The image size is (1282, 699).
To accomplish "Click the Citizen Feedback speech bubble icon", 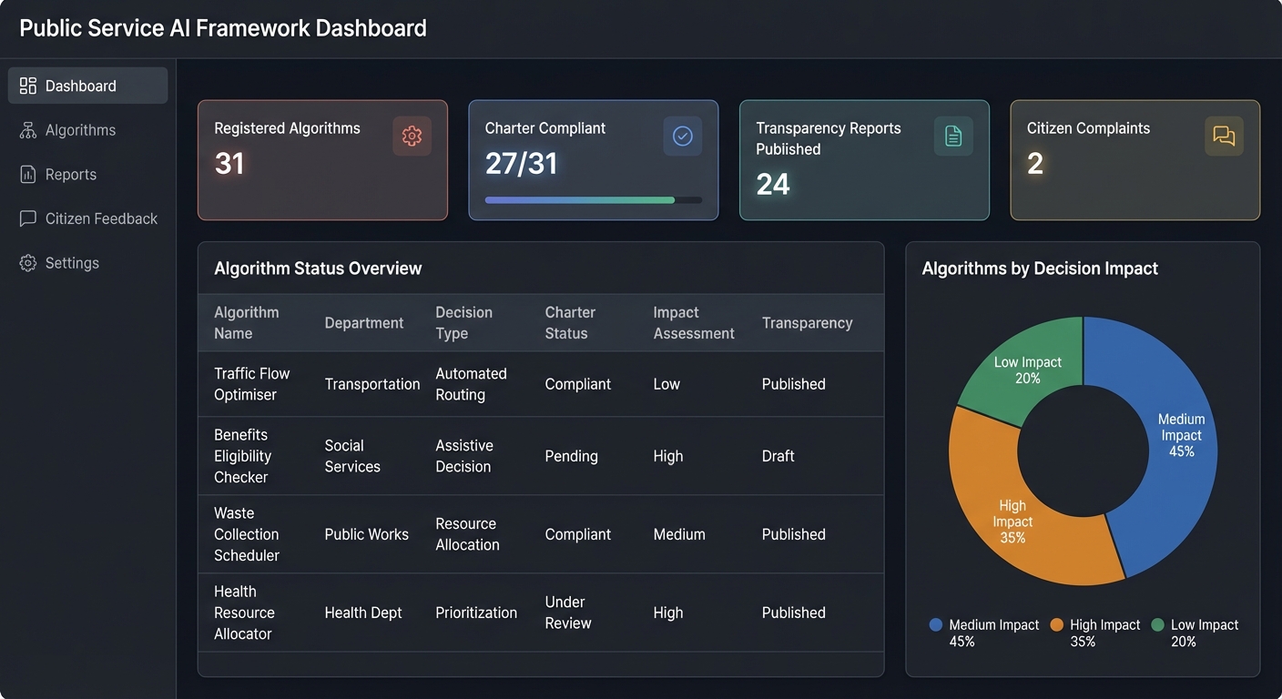I will 27,218.
